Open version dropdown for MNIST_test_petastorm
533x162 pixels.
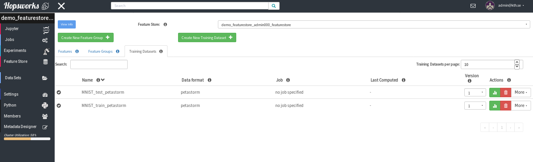pyautogui.click(x=475, y=93)
